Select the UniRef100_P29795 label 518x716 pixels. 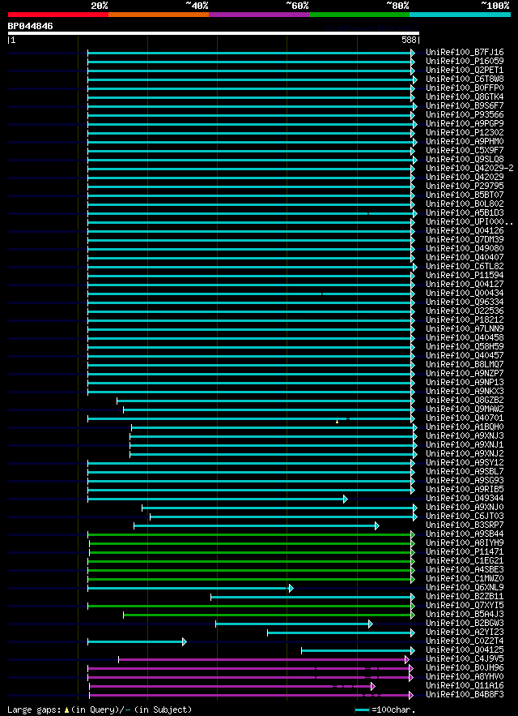[x=465, y=187]
